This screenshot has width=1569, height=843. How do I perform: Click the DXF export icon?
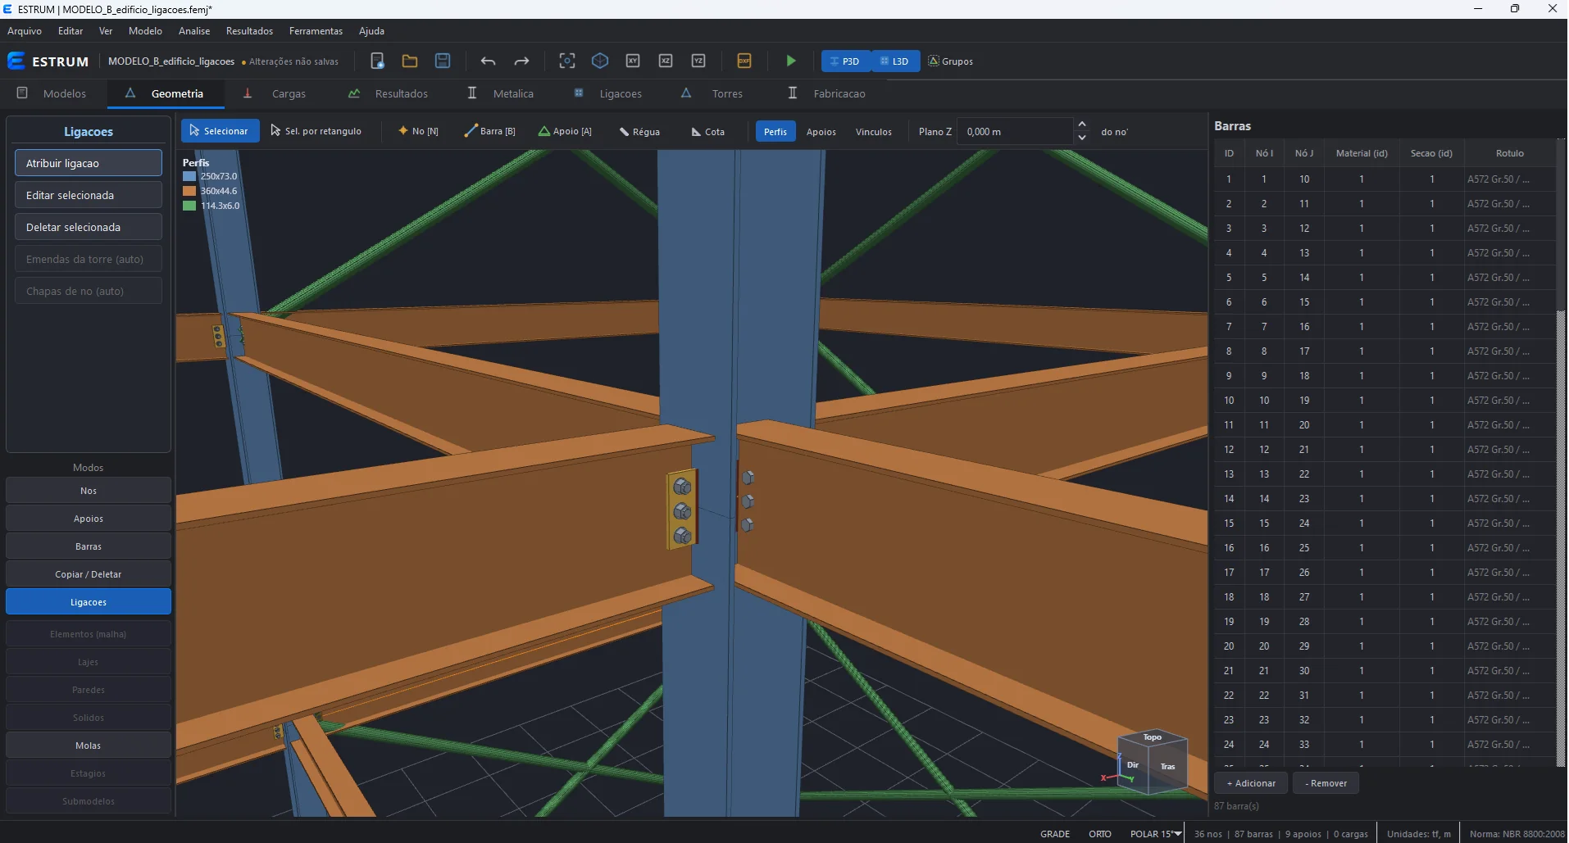[744, 61]
